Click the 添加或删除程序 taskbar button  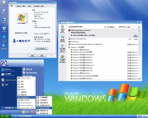(x=28, y=116)
